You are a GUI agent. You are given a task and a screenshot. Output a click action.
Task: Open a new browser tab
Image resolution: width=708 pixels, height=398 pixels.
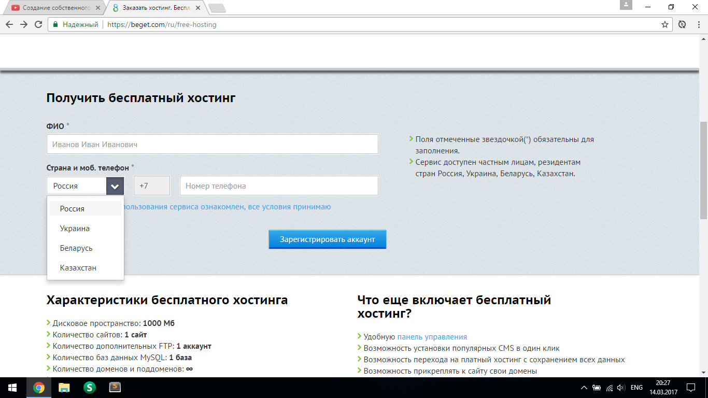click(217, 8)
